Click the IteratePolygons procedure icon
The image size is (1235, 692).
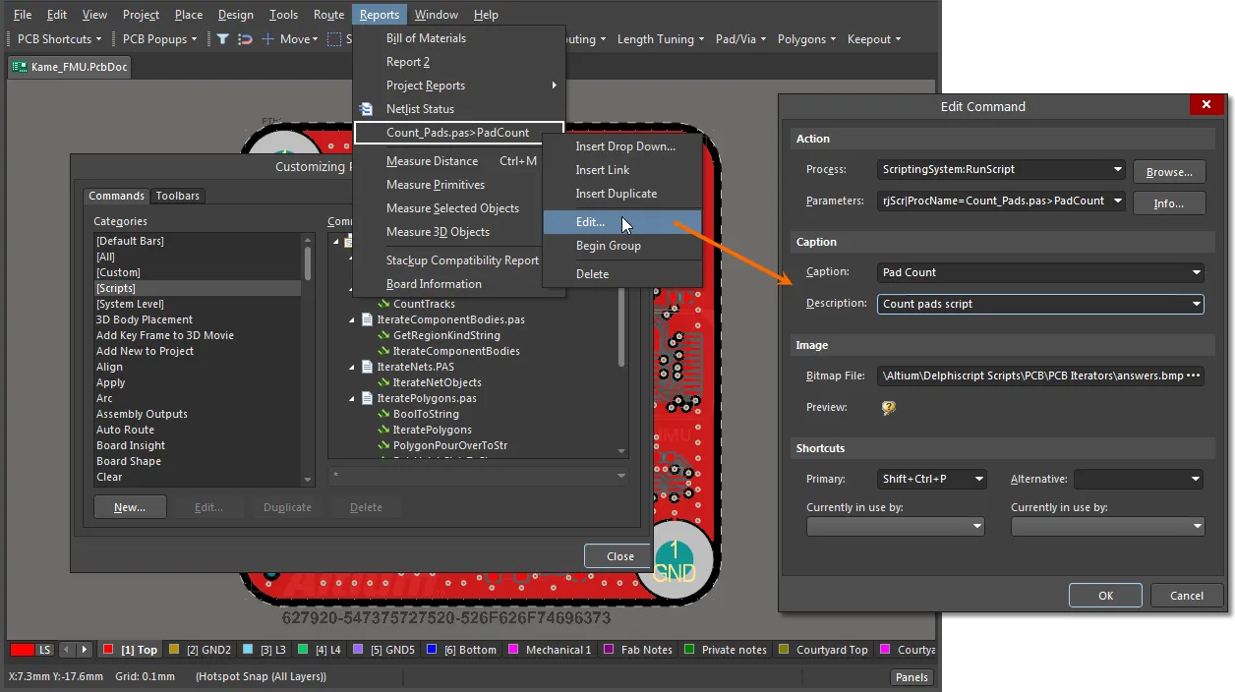[x=384, y=430]
